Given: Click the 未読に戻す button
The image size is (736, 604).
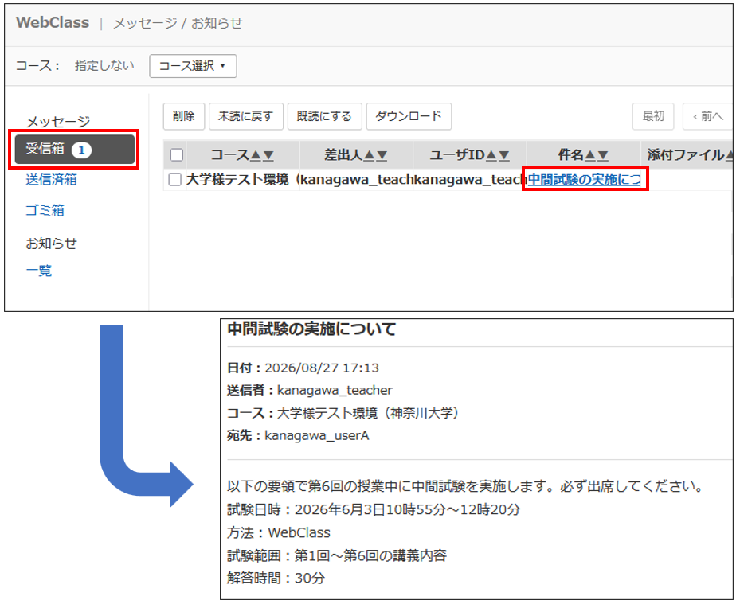Looking at the screenshot, I should (x=245, y=116).
